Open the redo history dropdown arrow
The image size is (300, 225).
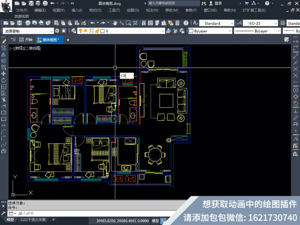click(x=108, y=23)
